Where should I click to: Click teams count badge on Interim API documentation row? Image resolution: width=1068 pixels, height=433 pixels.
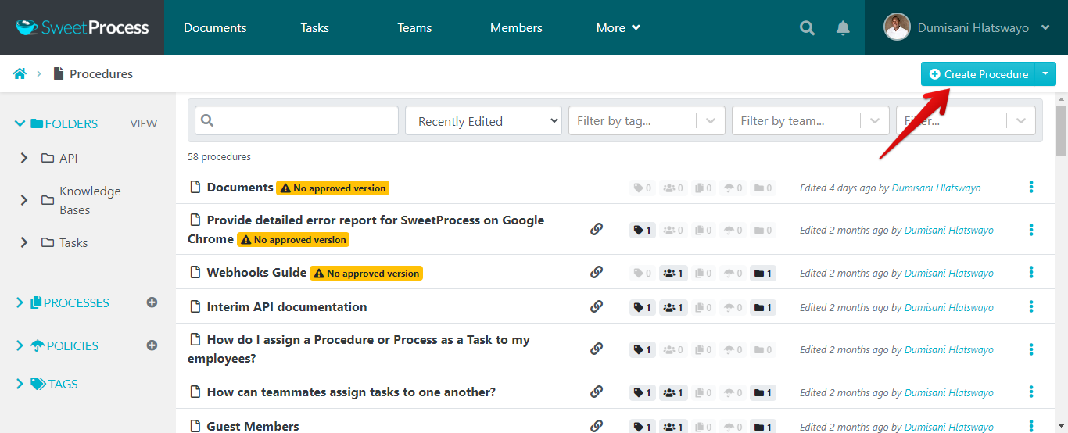coord(673,308)
